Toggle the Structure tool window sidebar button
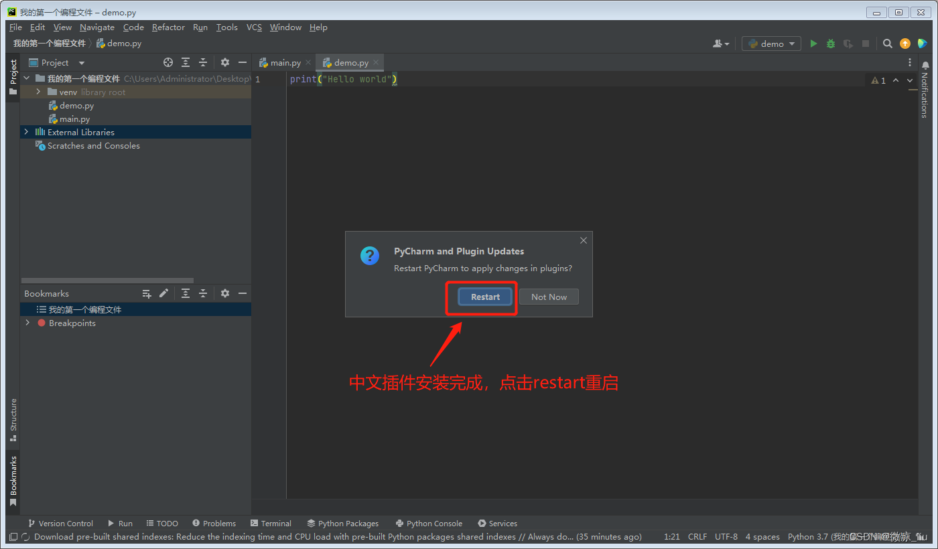The width and height of the screenshot is (938, 549). click(13, 420)
